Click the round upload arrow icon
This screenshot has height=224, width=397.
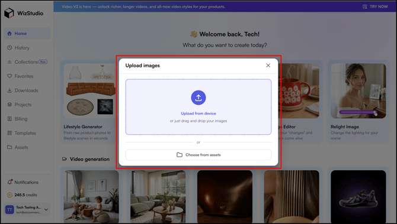pyautogui.click(x=198, y=98)
